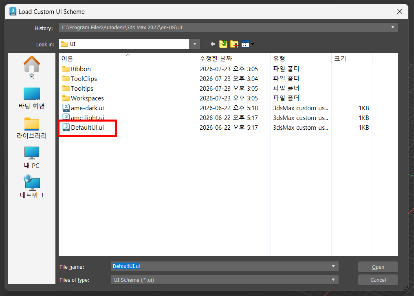
Task: Create a new folder
Action: [234, 44]
